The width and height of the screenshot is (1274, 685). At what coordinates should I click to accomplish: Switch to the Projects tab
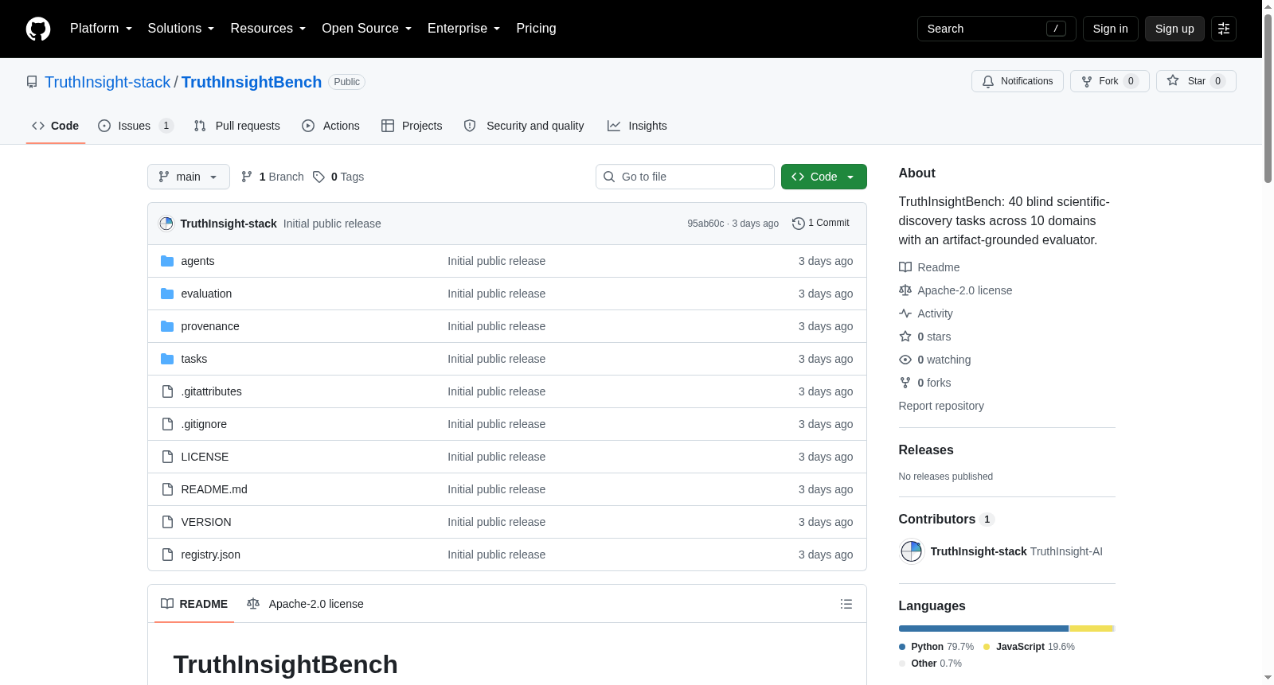point(412,126)
